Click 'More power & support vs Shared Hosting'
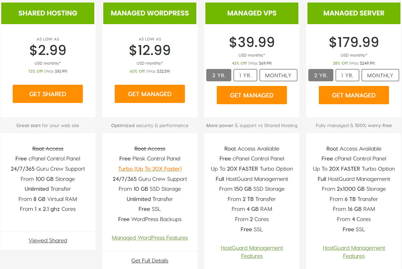Viewport: 402px width, 269px height. tap(252, 126)
